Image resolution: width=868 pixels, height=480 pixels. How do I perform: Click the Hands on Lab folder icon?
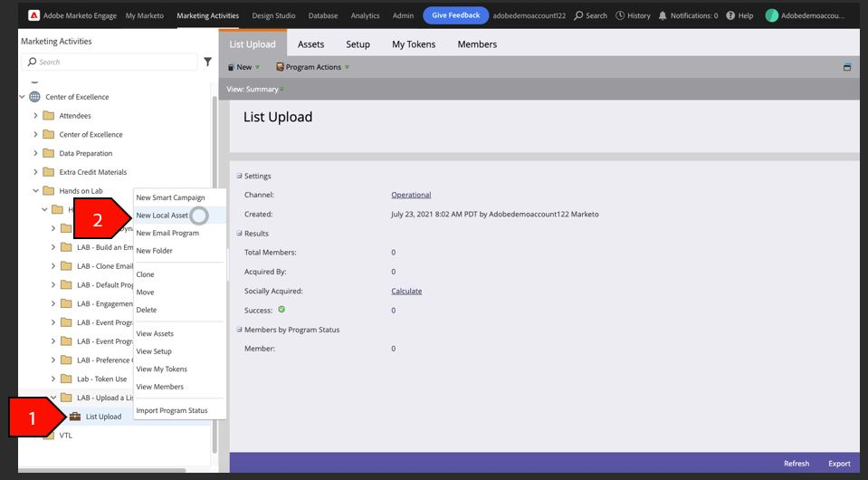click(49, 190)
